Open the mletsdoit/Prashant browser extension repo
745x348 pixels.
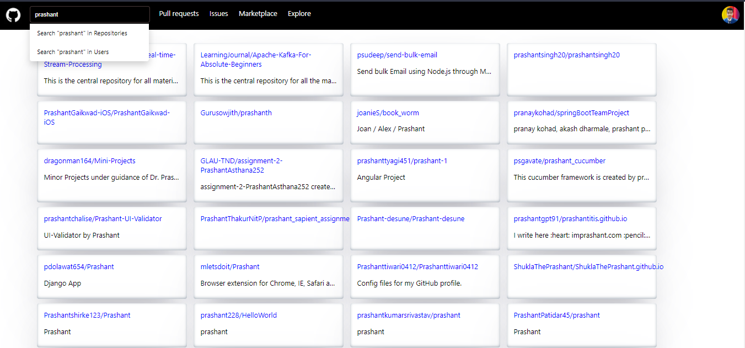[x=229, y=266]
